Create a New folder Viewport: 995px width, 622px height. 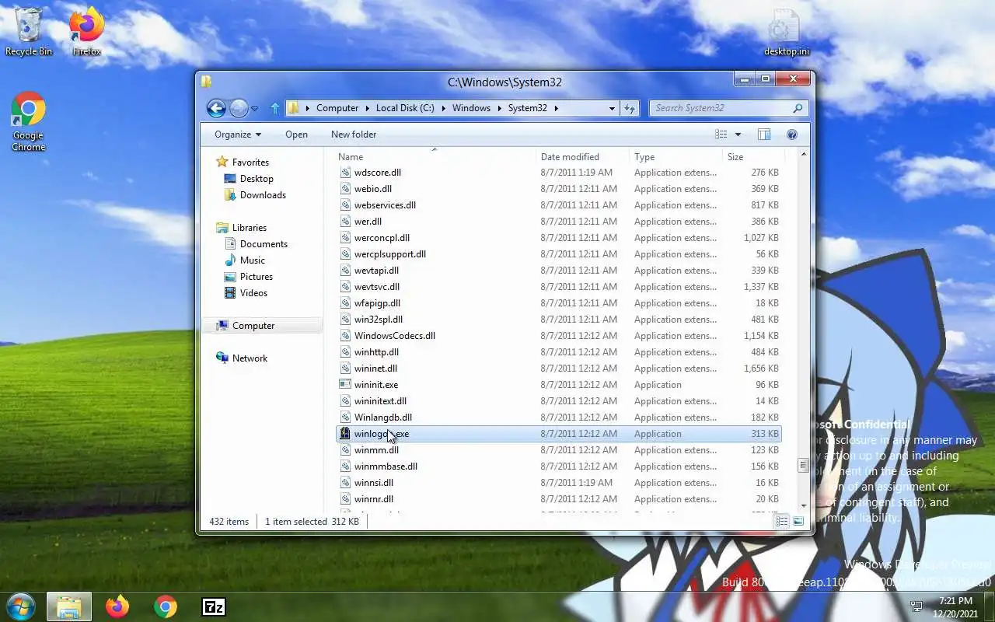(354, 135)
